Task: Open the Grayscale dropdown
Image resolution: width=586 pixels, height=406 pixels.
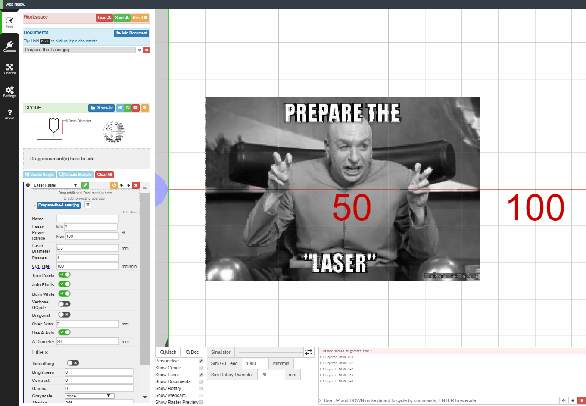Action: [90, 396]
